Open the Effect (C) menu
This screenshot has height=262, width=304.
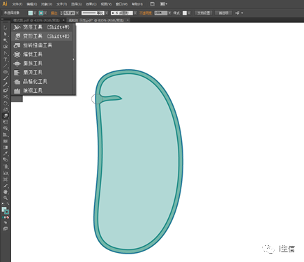pos(91,4)
